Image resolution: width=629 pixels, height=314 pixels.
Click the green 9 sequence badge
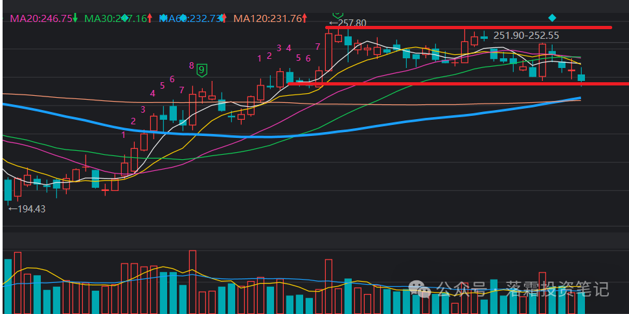(201, 71)
